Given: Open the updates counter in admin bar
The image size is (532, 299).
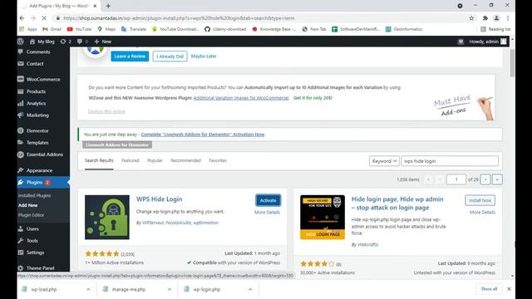Looking at the screenshot, I should pos(66,42).
